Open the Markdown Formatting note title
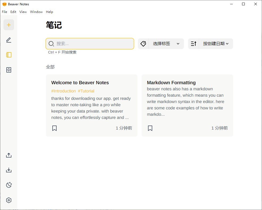The width and height of the screenshot is (262, 210). [171, 83]
